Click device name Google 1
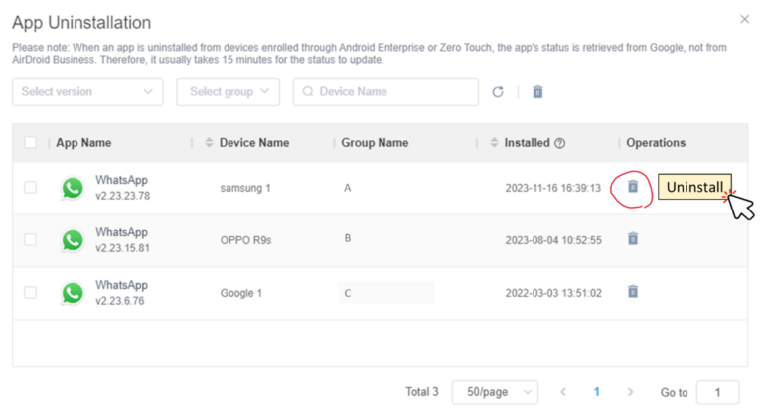Screen dimensions: 763x420 (240, 293)
